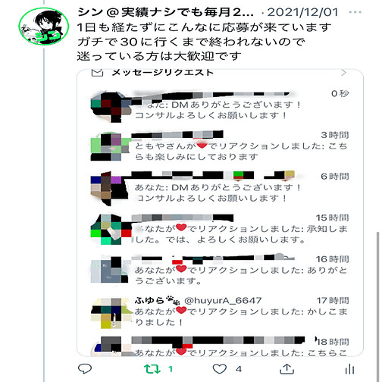Retweet using the green arrows icon

coord(152,369)
